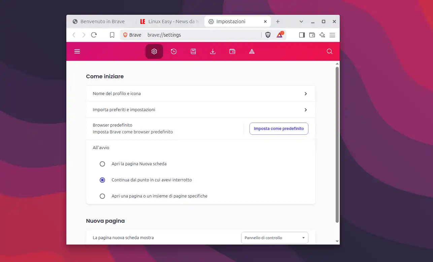Expand Importa preferiti e impostazioni row
The image size is (433, 262).
pyautogui.click(x=201, y=110)
